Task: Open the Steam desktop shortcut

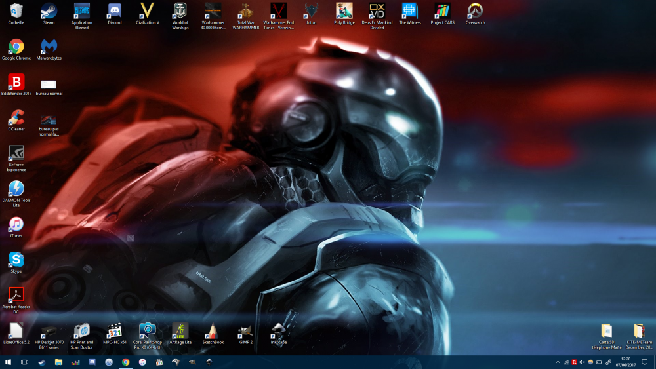Action: coord(49,11)
